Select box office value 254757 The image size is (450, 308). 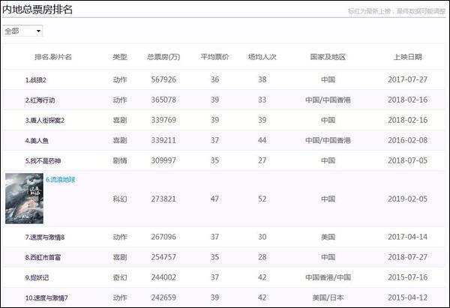click(163, 257)
